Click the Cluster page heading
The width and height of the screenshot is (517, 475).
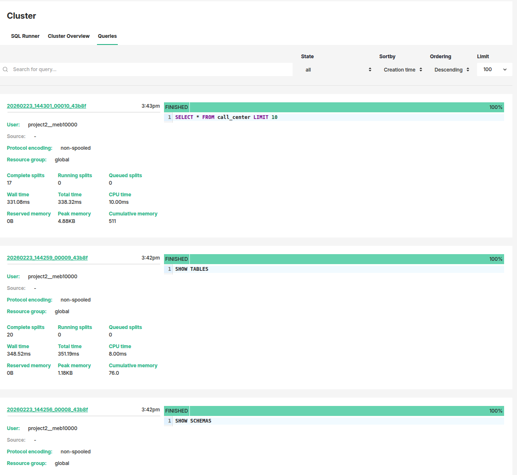click(x=22, y=16)
